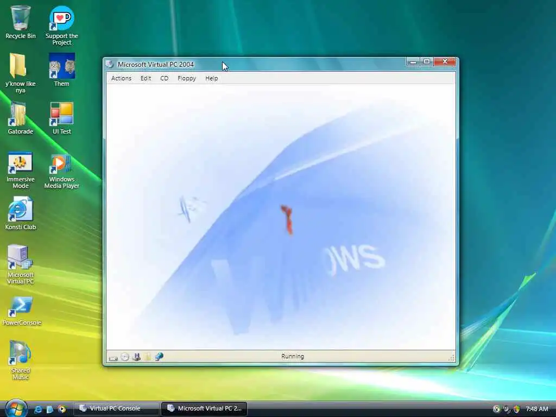The image size is (556, 417).
Task: Click the CD drive icon in status bar
Action: pos(125,357)
